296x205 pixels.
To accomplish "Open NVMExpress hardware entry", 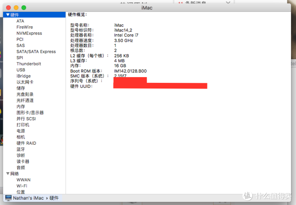I will pyautogui.click(x=29, y=33).
